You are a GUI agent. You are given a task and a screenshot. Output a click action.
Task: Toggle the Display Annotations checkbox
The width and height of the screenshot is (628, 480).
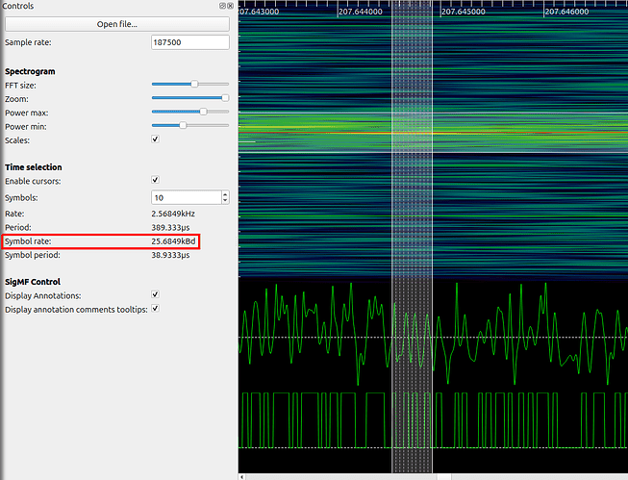(156, 294)
